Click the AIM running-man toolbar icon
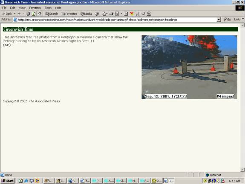Image resolution: width=245 pixels, height=184 pixels. click(x=137, y=14)
